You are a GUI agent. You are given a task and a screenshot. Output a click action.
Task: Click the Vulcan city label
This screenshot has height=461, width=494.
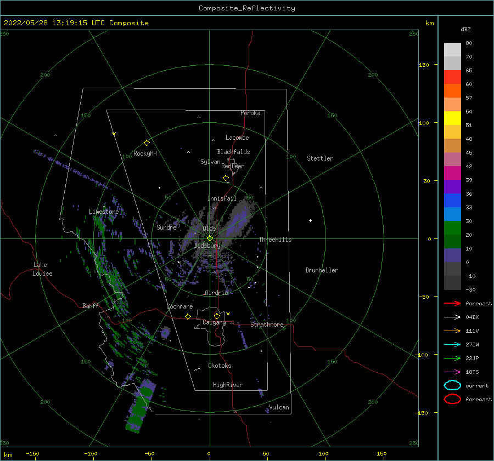pyautogui.click(x=279, y=407)
